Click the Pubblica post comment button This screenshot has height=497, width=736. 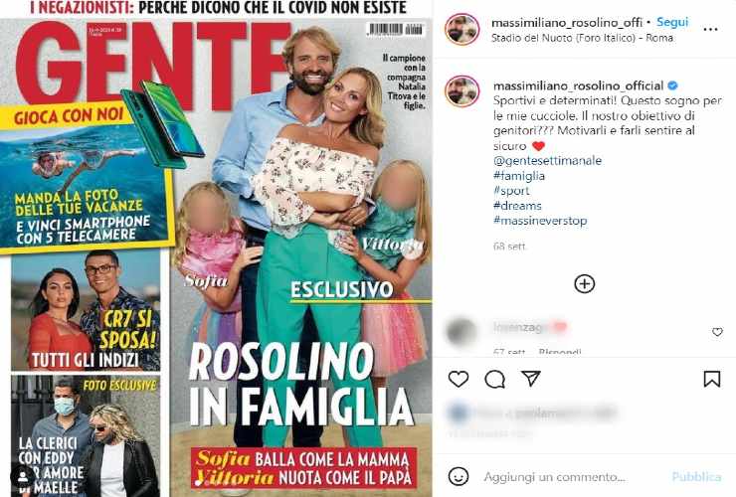click(x=696, y=477)
